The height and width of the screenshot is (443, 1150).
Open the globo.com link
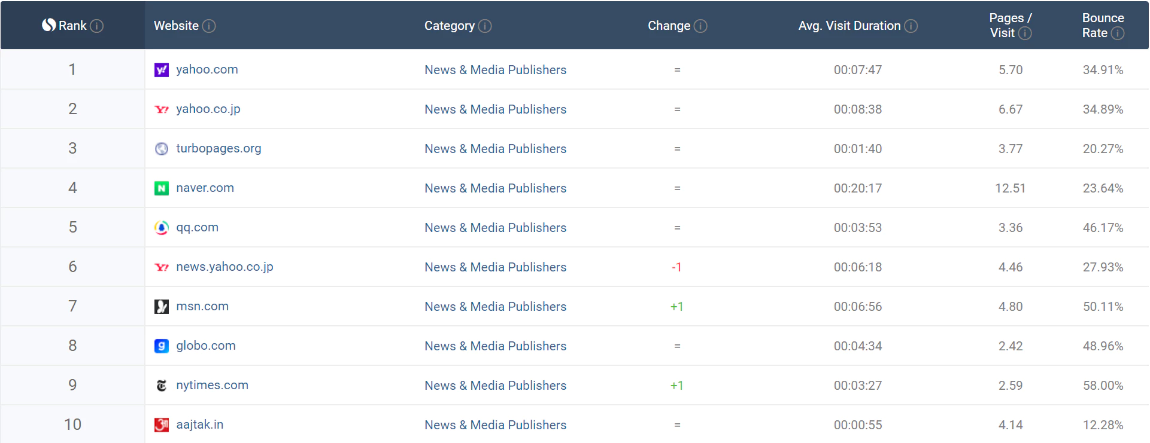(x=206, y=346)
